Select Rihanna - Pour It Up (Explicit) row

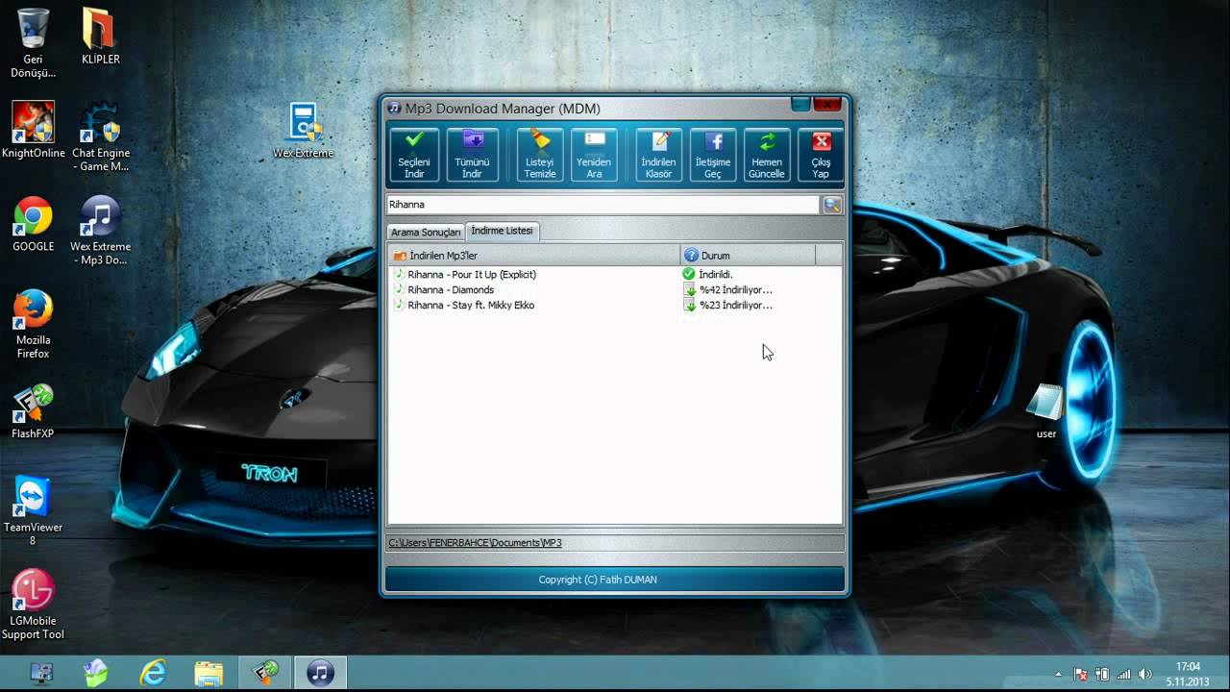[615, 275]
